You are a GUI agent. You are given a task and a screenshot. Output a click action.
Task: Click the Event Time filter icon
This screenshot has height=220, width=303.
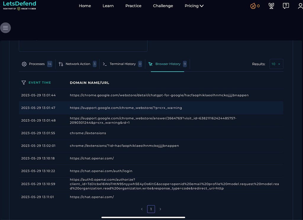(24, 83)
